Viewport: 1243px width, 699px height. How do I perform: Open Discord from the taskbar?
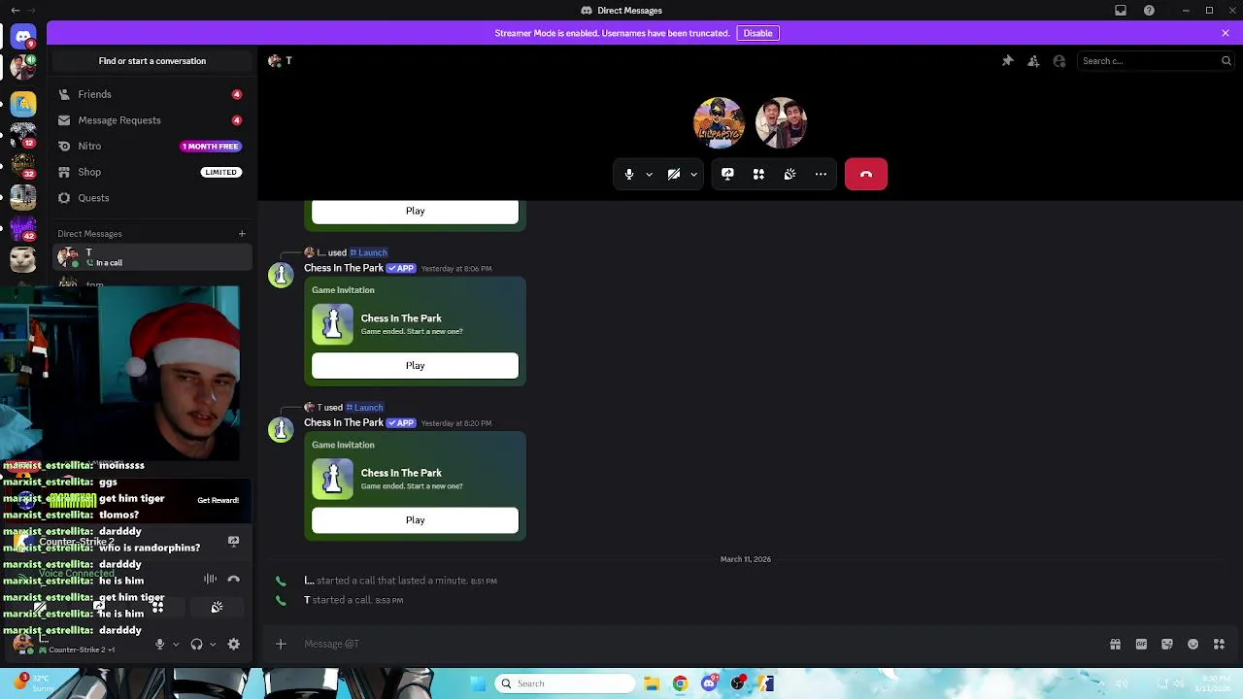pos(709,683)
